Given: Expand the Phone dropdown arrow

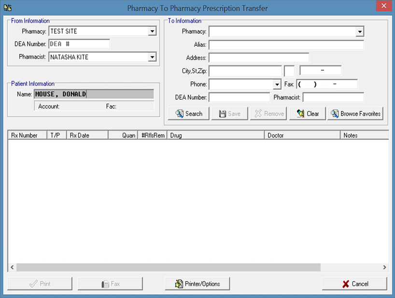Looking at the screenshot, I should click(x=277, y=84).
